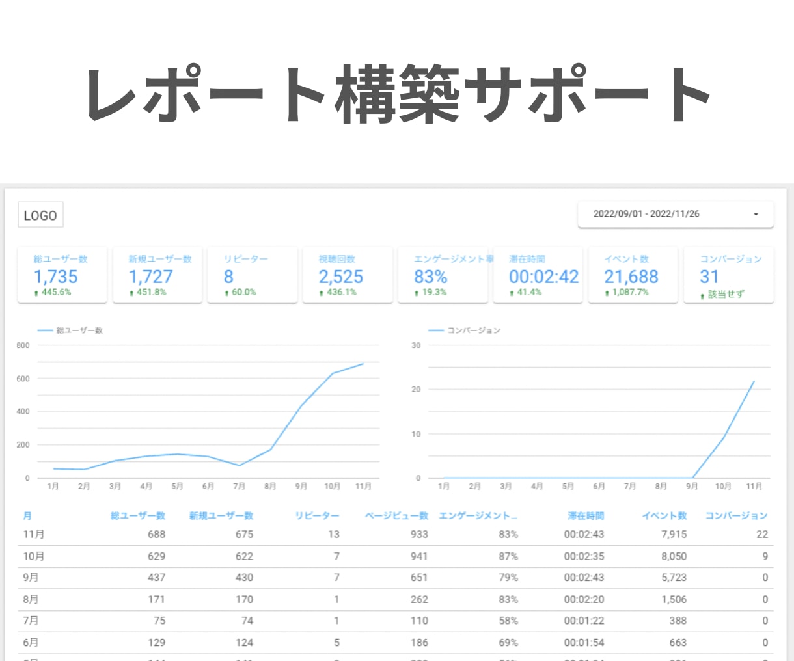Click events cell 663 in 6月 row
This screenshot has height=661, width=794.
point(678,642)
